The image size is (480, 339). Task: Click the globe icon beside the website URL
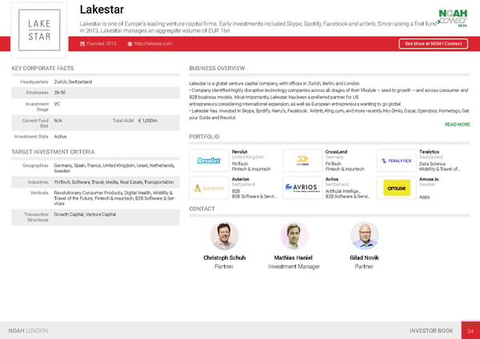coord(130,43)
